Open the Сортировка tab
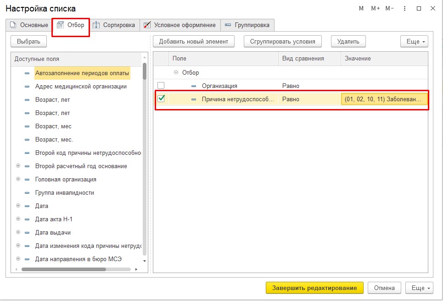Screen dimensions: 443x301 coord(114,25)
